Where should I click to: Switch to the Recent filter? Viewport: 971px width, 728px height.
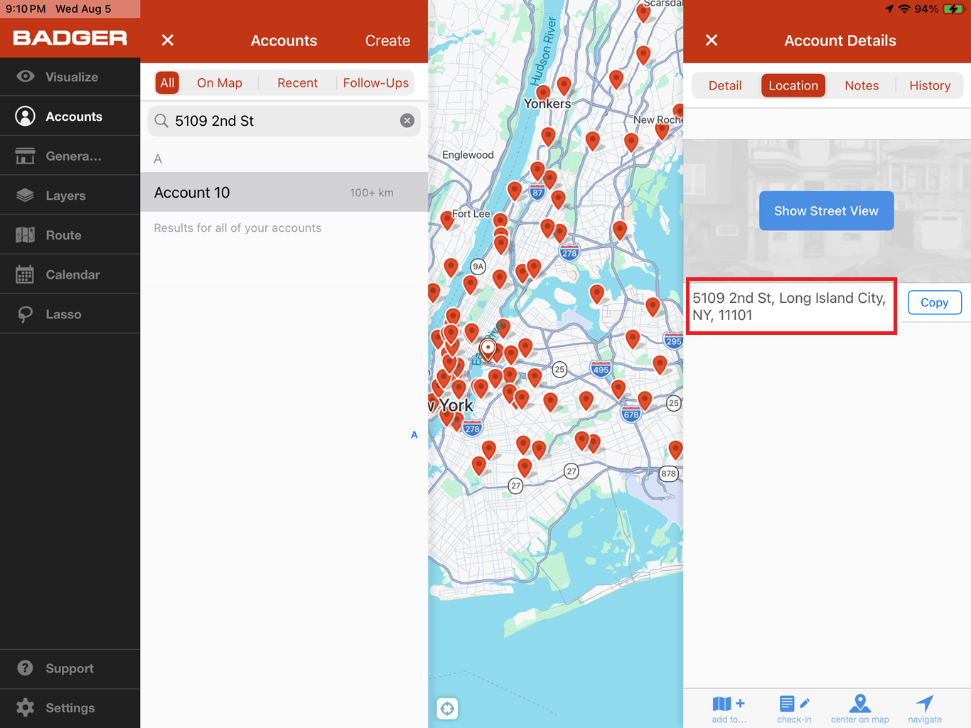pyautogui.click(x=297, y=83)
